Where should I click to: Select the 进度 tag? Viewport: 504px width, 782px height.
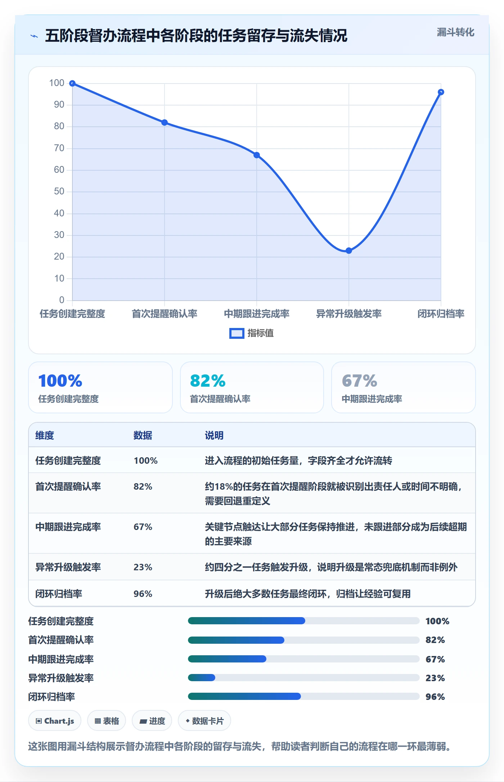[x=152, y=721]
